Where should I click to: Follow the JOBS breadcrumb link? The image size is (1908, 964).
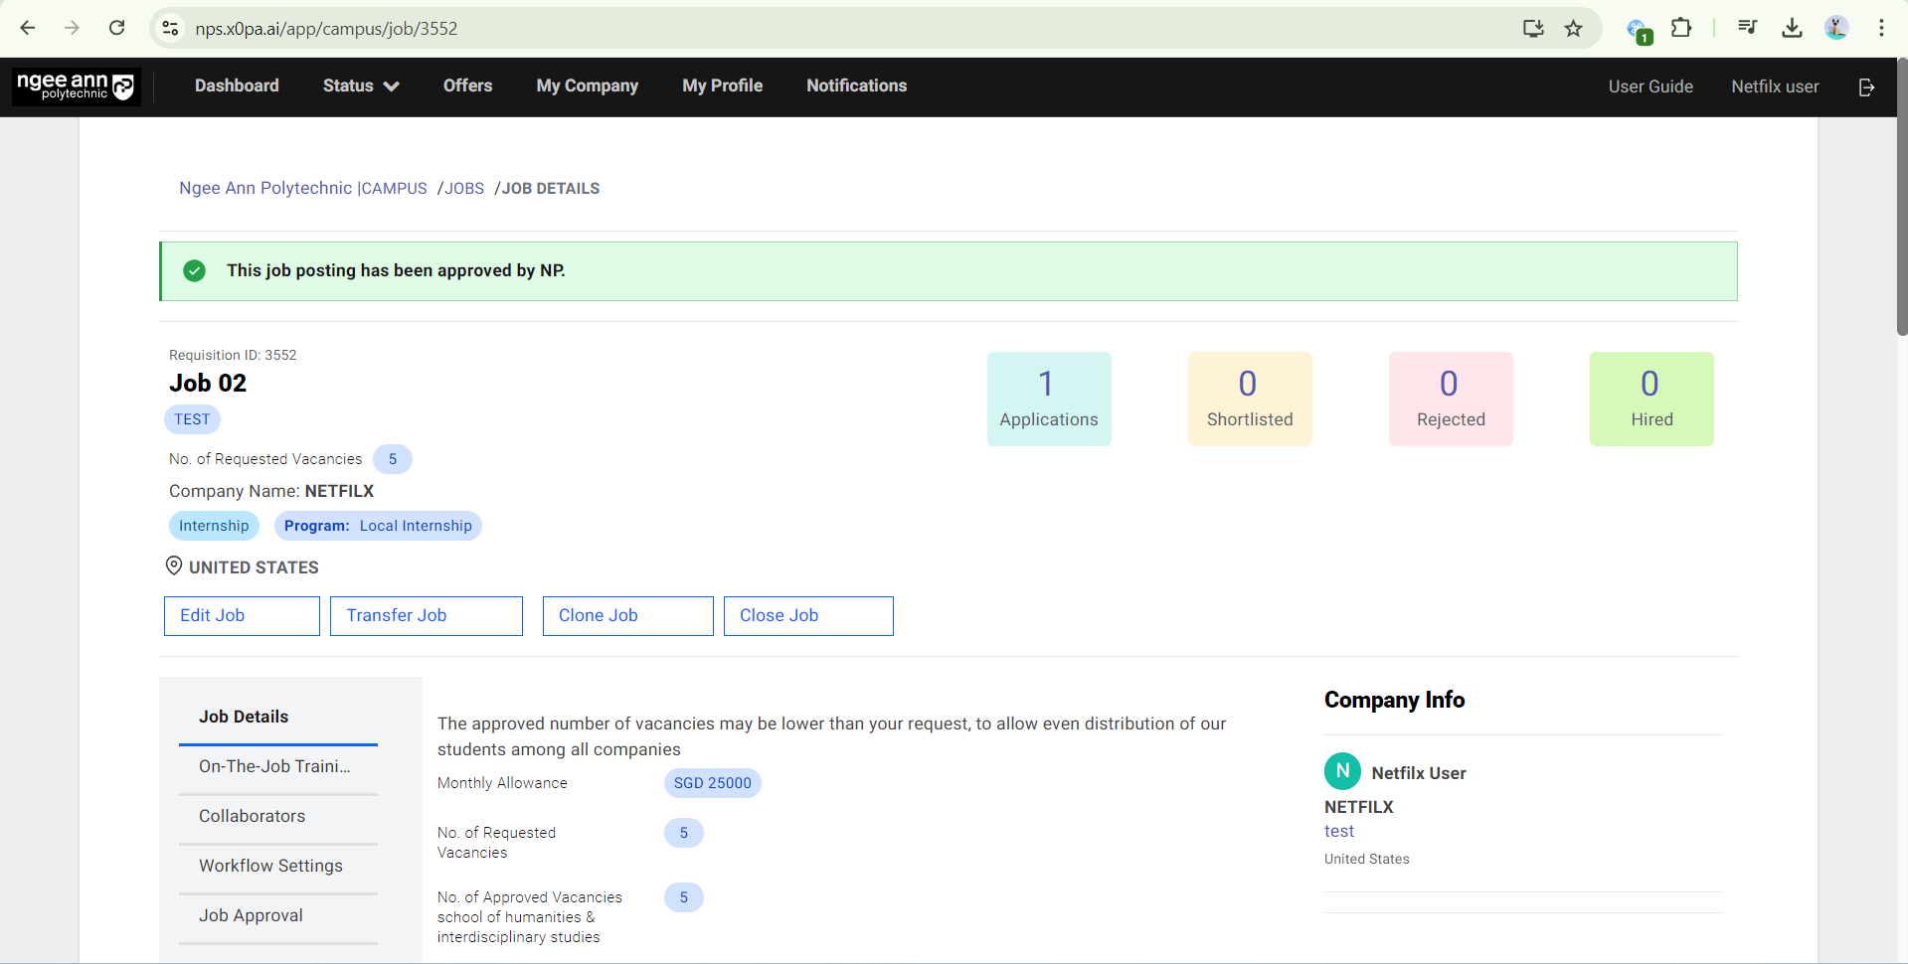pyautogui.click(x=463, y=189)
